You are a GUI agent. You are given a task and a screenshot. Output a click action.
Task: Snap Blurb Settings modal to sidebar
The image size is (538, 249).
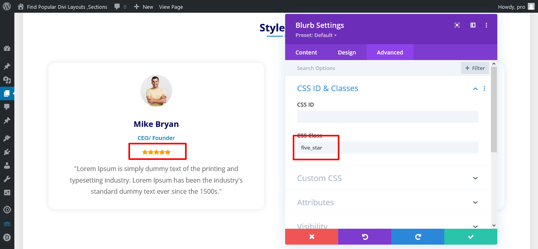[x=473, y=25]
